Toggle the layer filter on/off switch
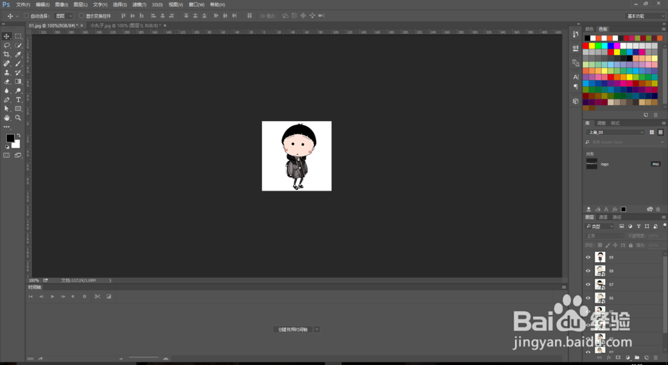 click(x=665, y=225)
